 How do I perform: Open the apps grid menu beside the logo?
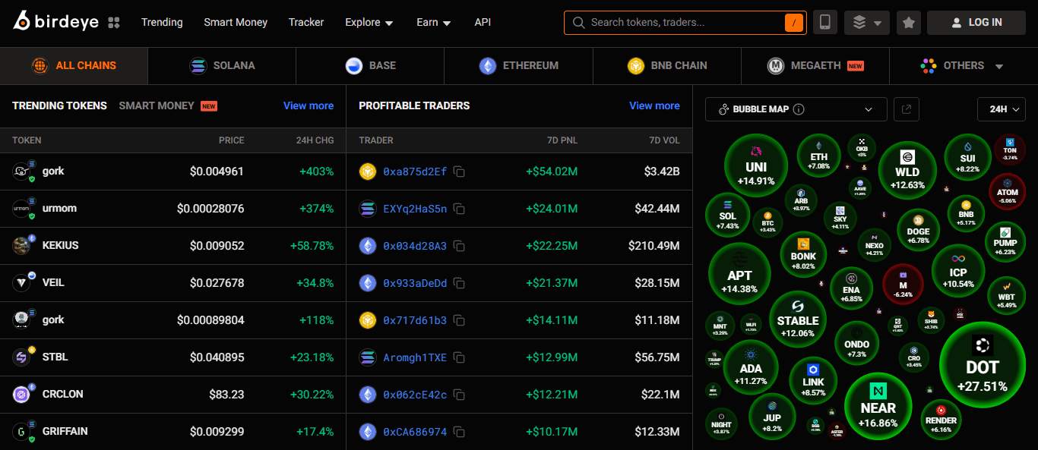(114, 23)
